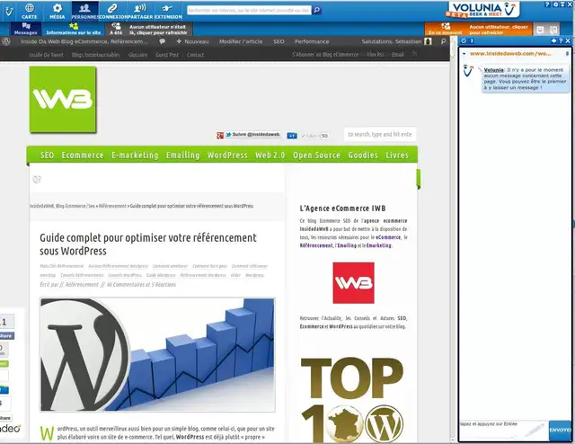Open the Contact link in top nav
The image size is (575, 444).
[x=196, y=55]
